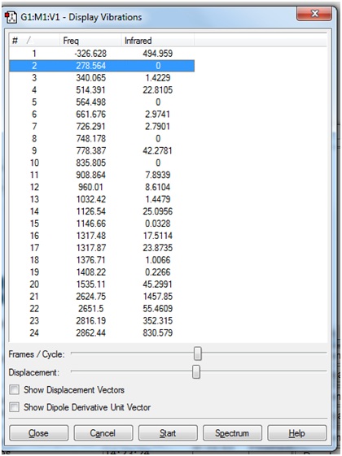Click the GaussView window icon in title bar

(x=11, y=17)
